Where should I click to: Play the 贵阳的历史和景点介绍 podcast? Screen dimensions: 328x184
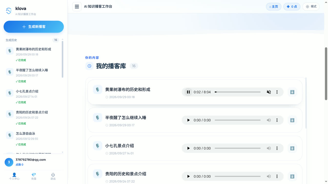coord(188,176)
